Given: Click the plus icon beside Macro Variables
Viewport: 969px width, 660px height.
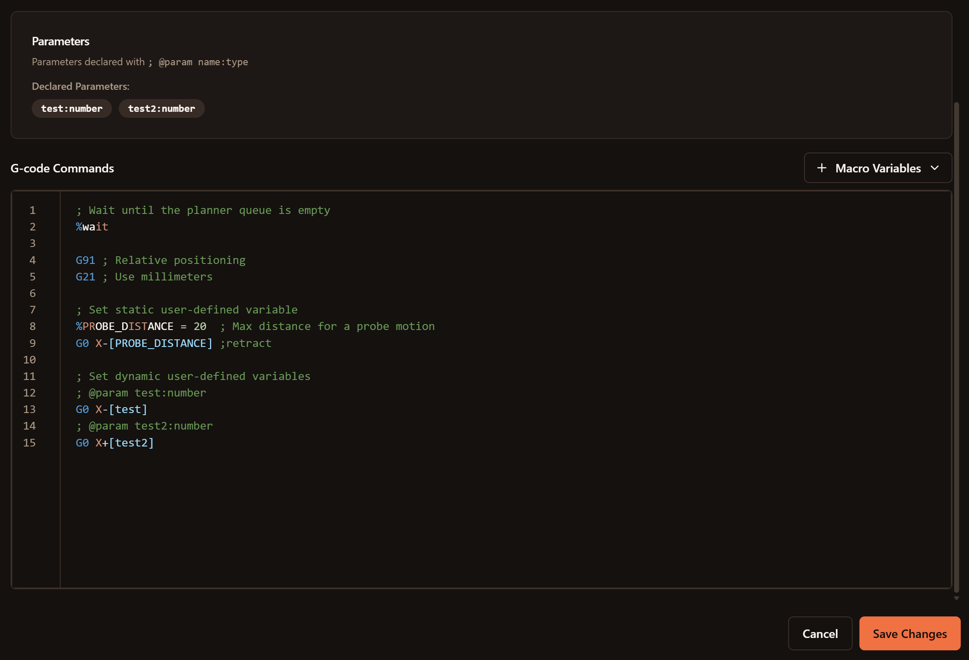Looking at the screenshot, I should pyautogui.click(x=821, y=168).
